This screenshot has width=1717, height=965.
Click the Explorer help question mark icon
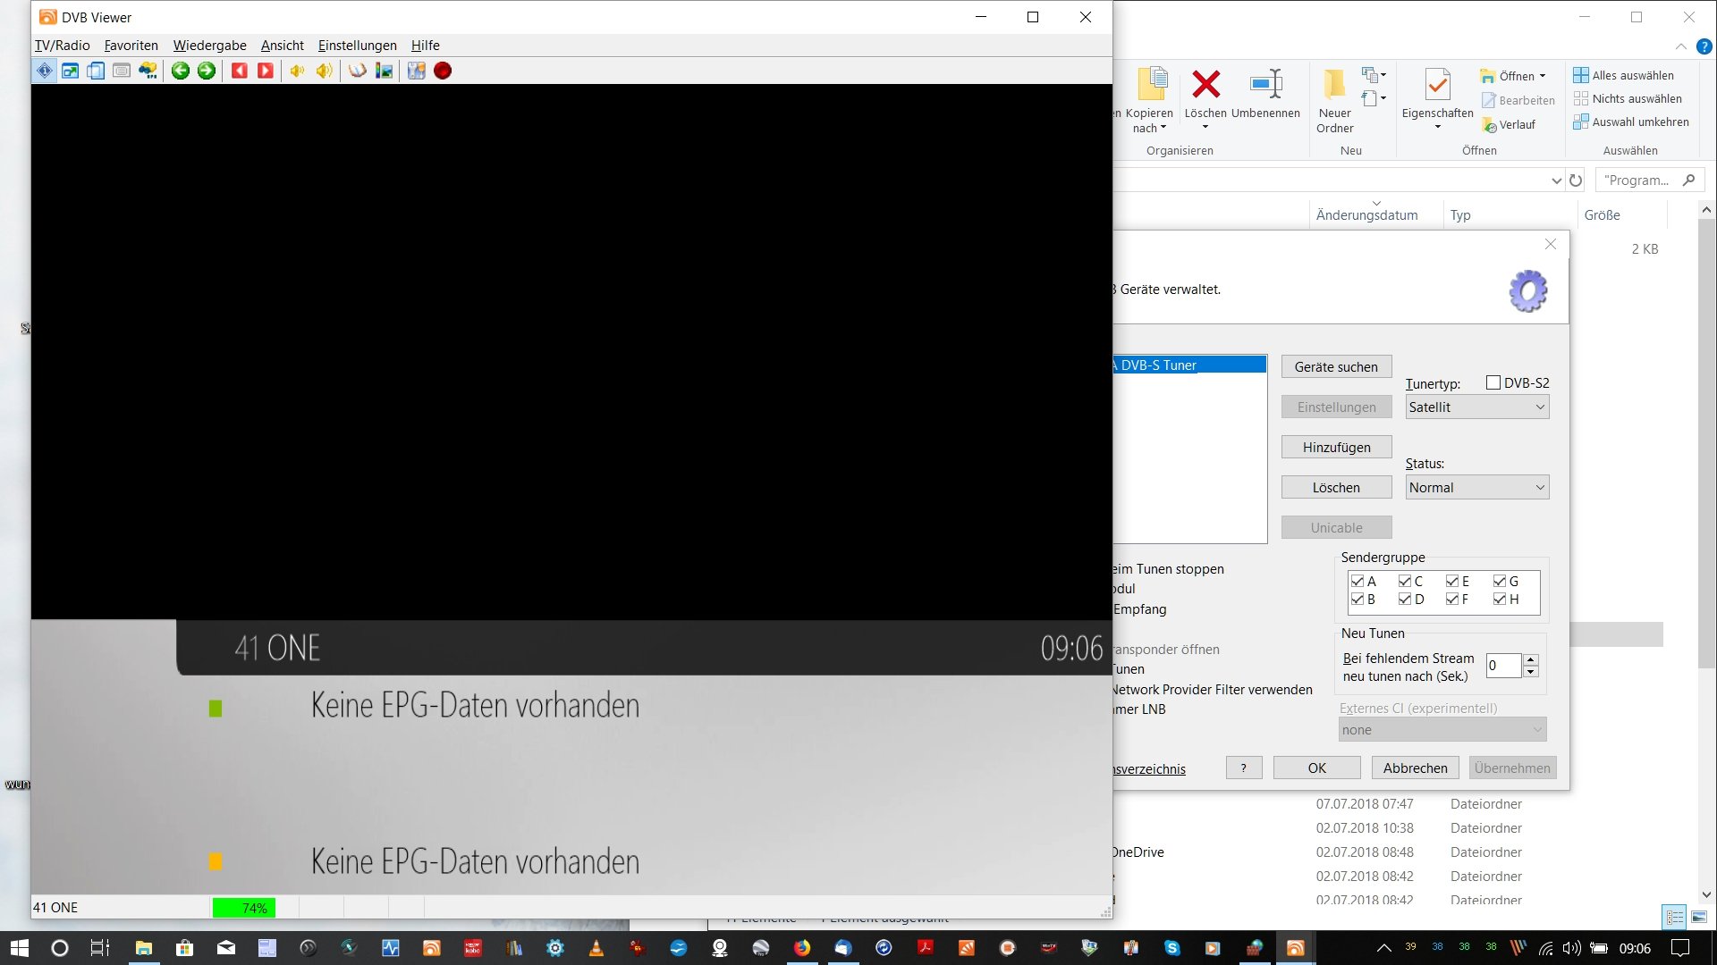tap(1704, 46)
